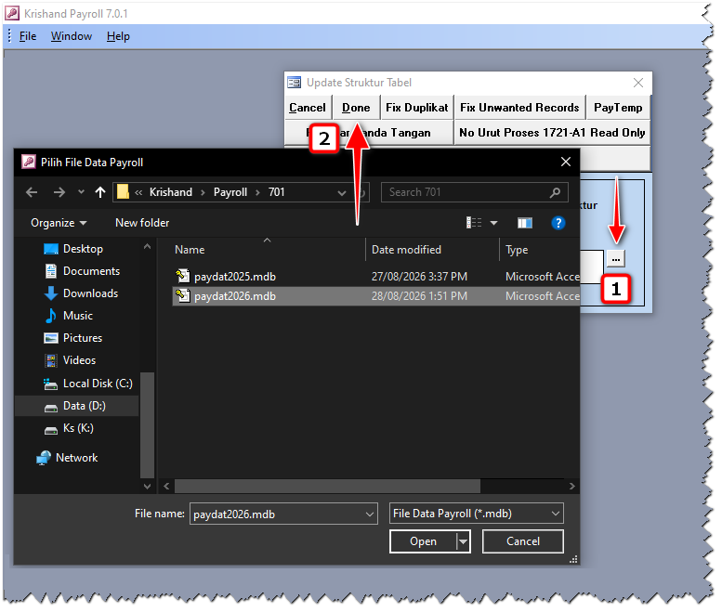Click the 701 breadcrumb segment
Screen dimensions: 722x612
[x=276, y=192]
